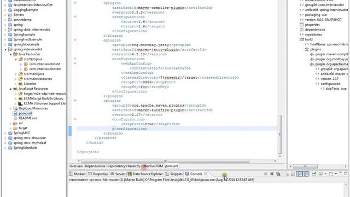Screen dimensions: 350x197
Task: Switch to the Properties tab
Action: (x=98, y=174)
